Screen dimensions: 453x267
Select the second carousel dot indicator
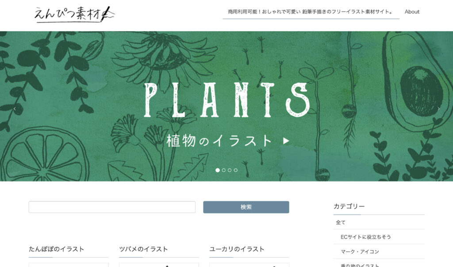click(223, 170)
